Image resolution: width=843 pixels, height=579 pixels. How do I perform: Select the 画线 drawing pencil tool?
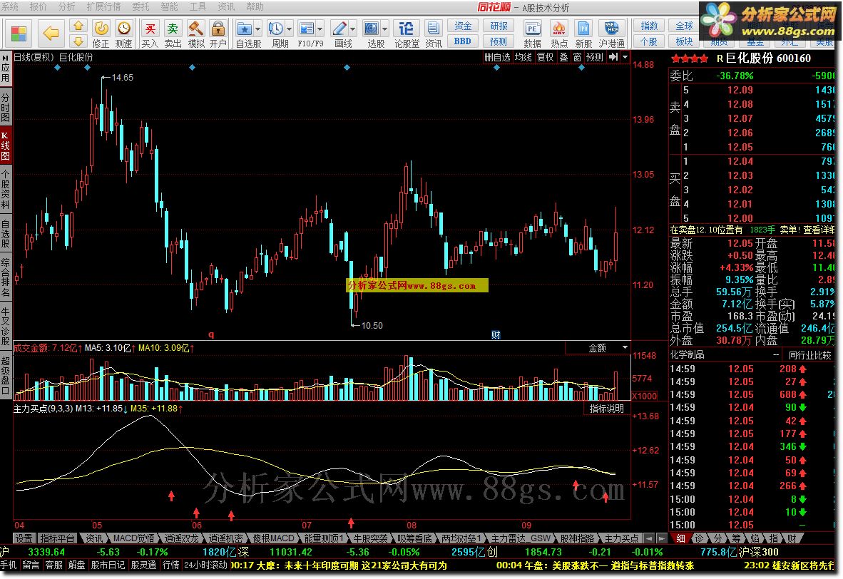pyautogui.click(x=339, y=29)
